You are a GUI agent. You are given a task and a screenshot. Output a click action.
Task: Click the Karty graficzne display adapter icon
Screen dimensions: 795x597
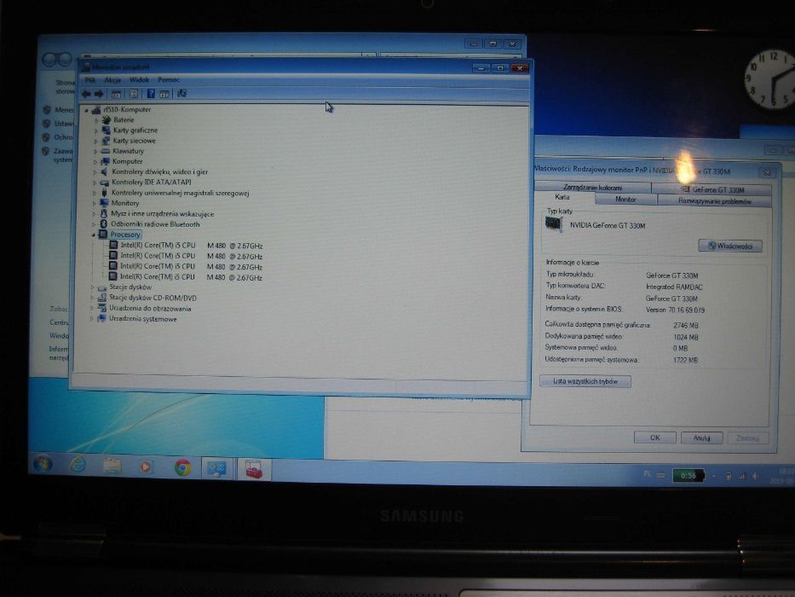[x=106, y=130]
